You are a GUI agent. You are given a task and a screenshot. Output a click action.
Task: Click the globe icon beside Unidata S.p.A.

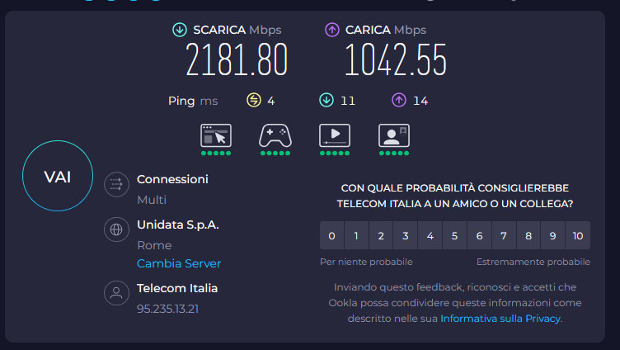[117, 229]
